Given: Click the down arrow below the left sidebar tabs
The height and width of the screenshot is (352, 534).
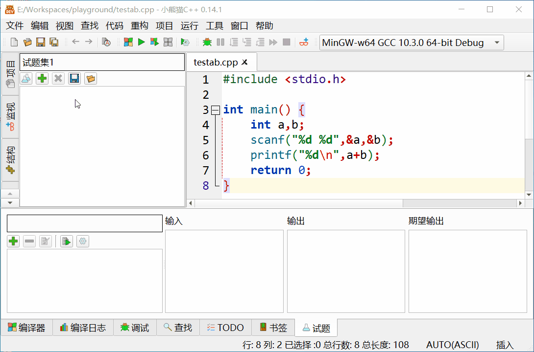Looking at the screenshot, I should click(x=10, y=202).
